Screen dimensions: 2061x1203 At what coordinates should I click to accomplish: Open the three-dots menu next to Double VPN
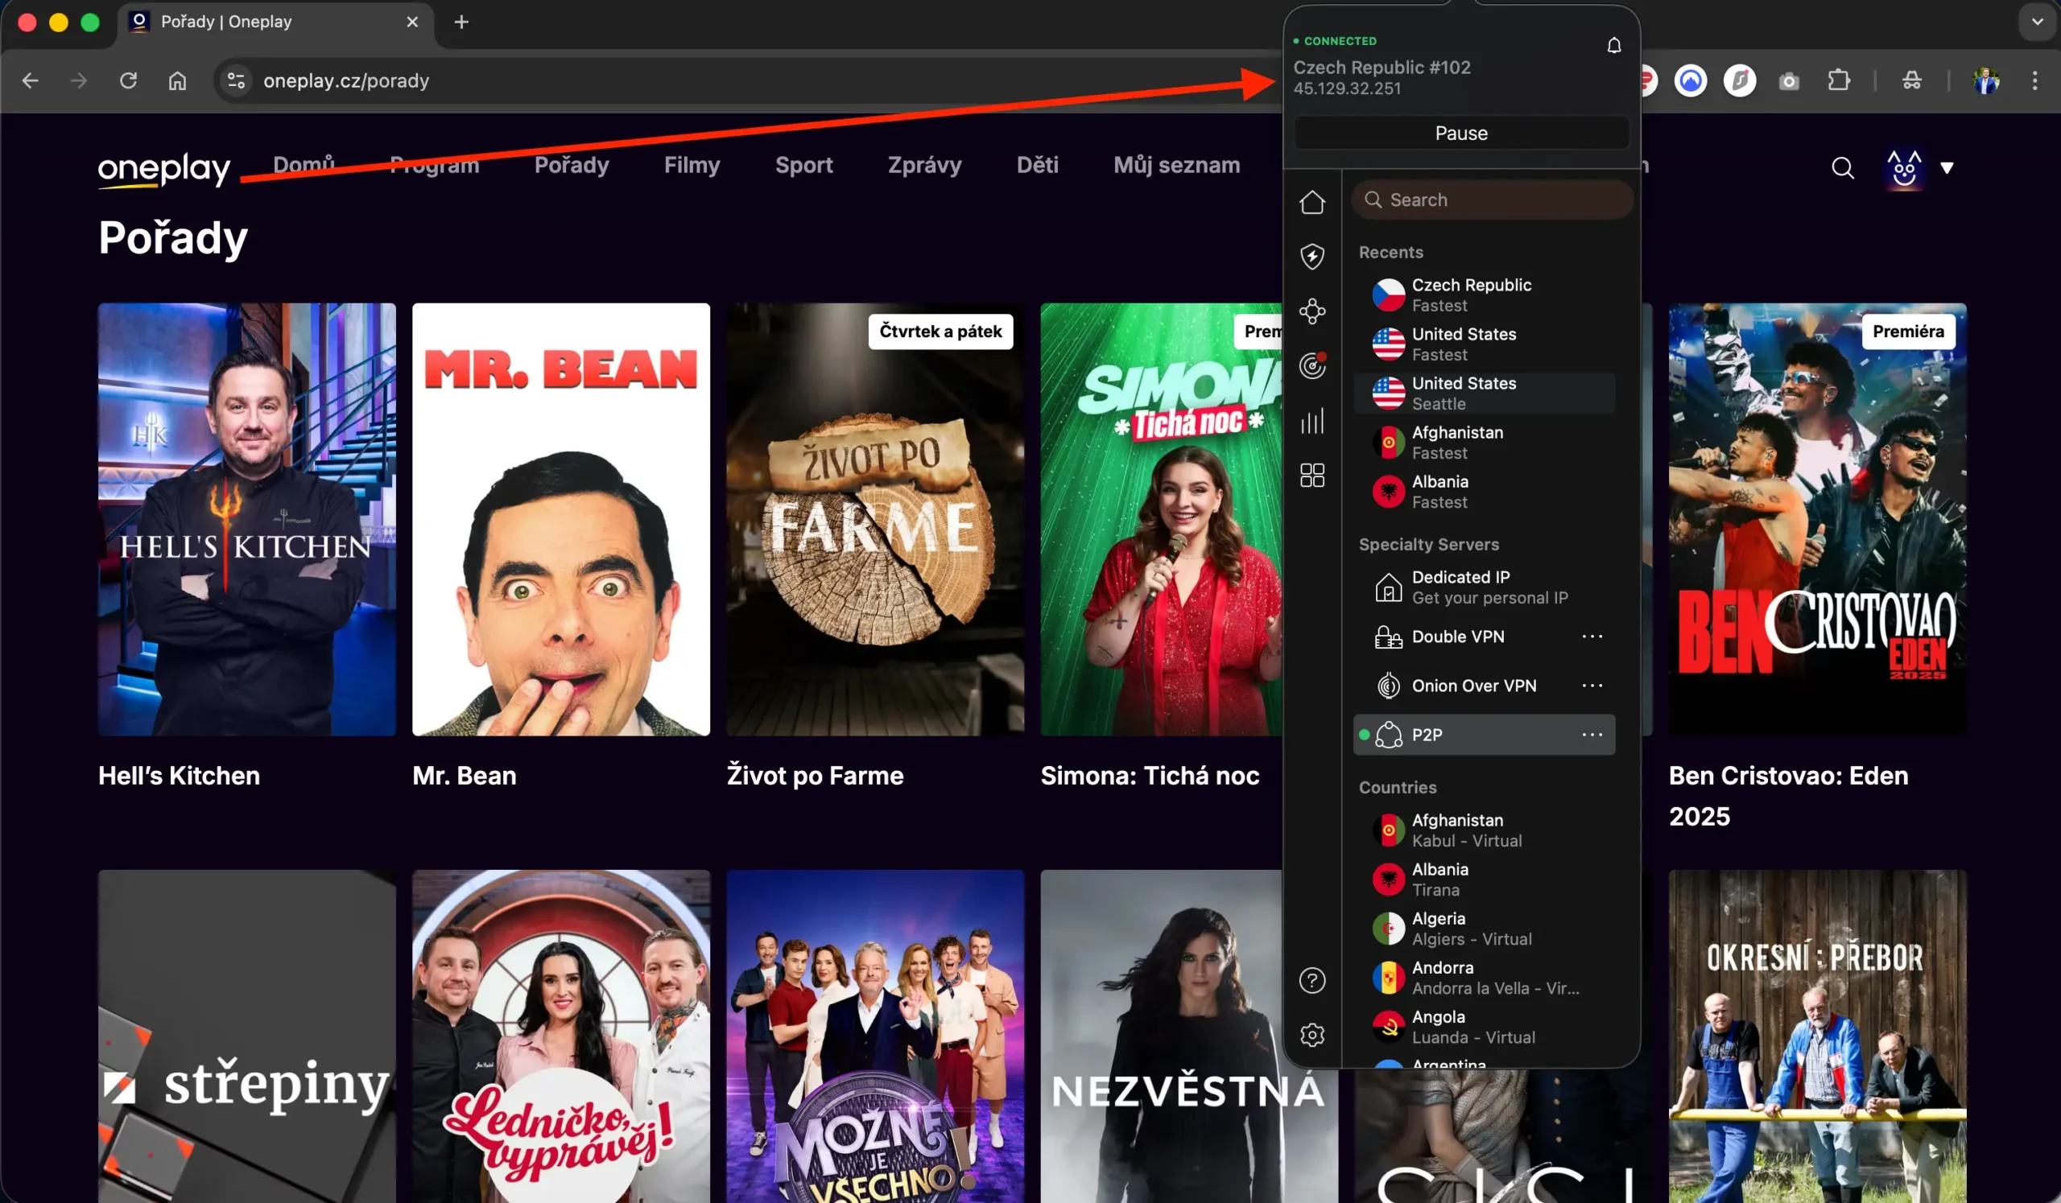(1592, 636)
